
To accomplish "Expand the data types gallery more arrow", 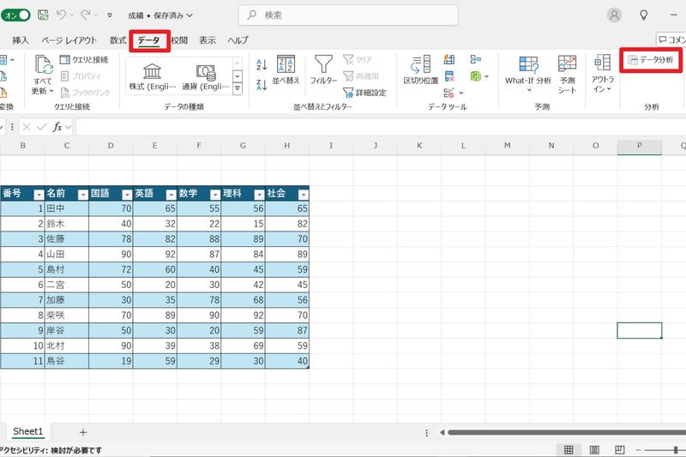I will point(238,89).
